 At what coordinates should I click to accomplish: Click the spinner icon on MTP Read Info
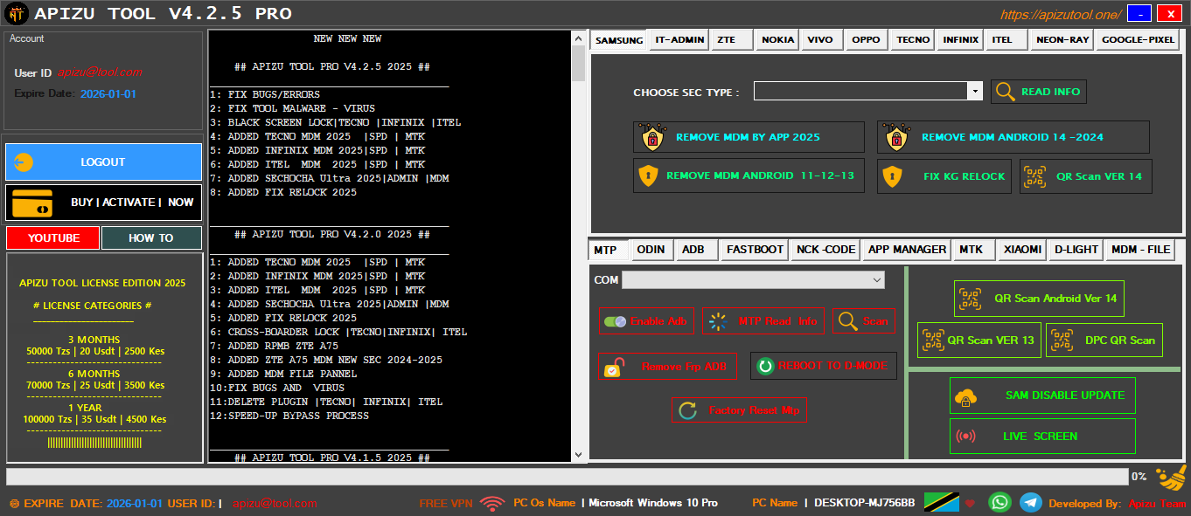click(x=718, y=321)
